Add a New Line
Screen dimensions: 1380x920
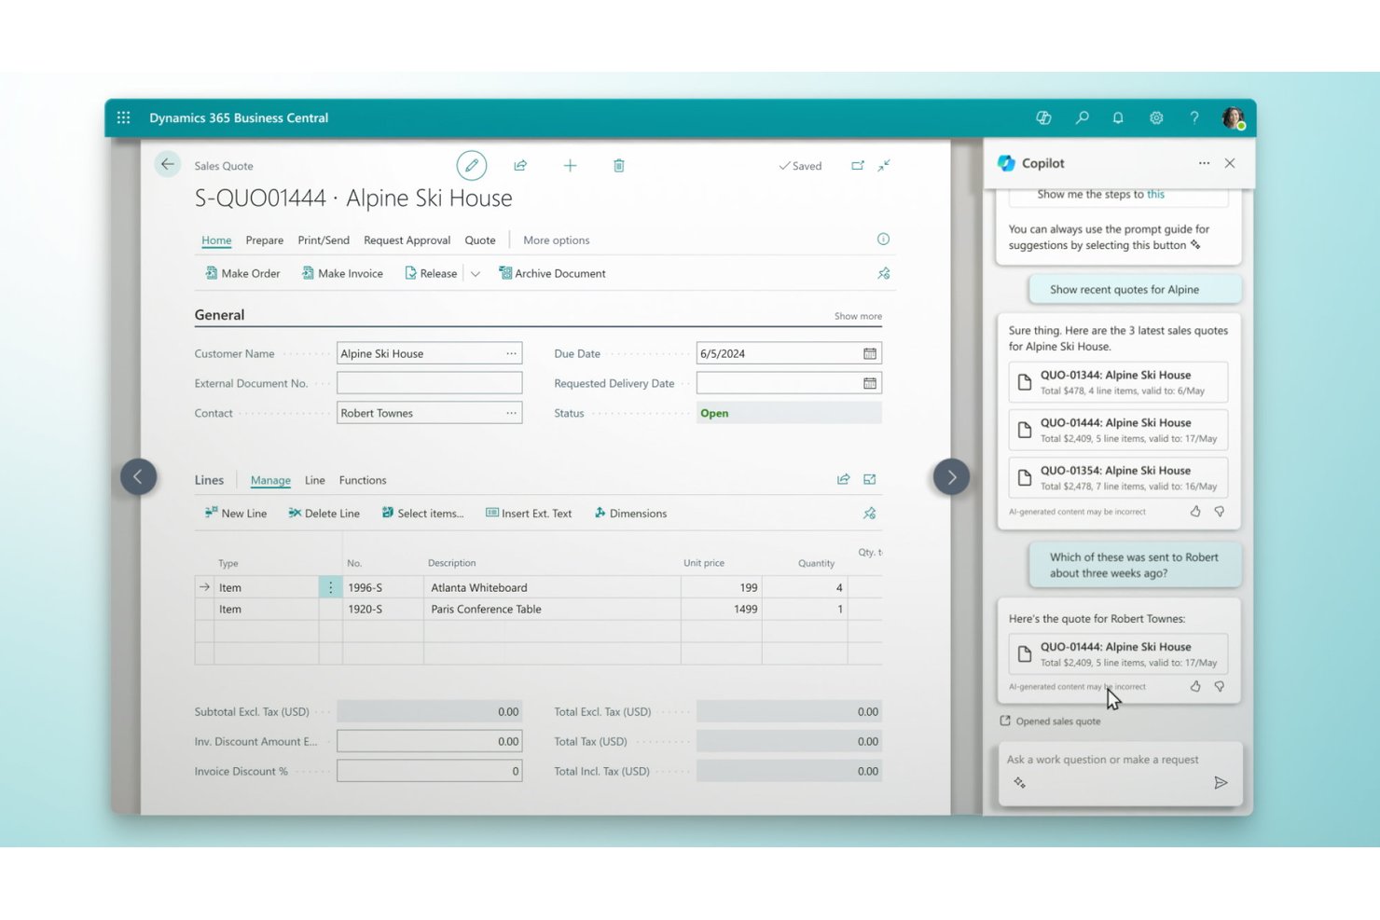(x=236, y=513)
